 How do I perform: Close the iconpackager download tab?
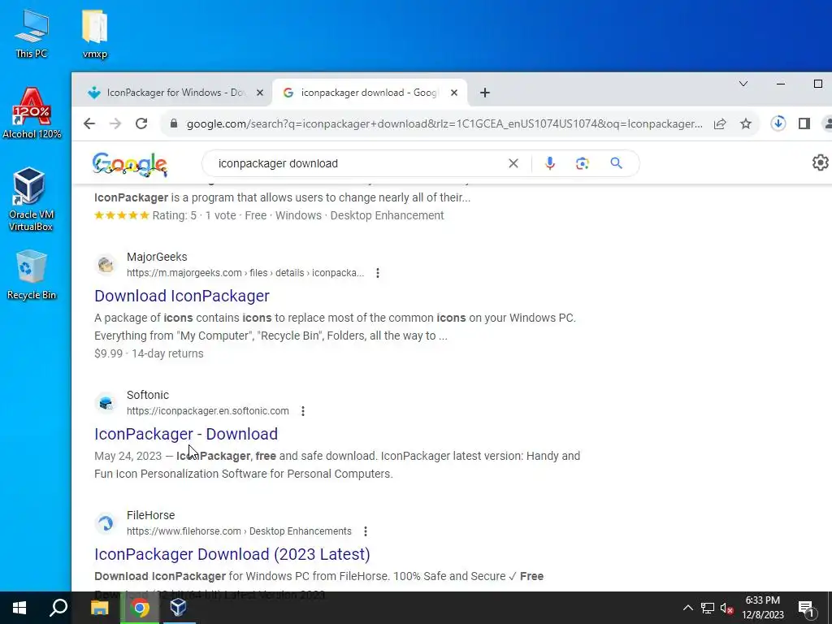(x=453, y=93)
